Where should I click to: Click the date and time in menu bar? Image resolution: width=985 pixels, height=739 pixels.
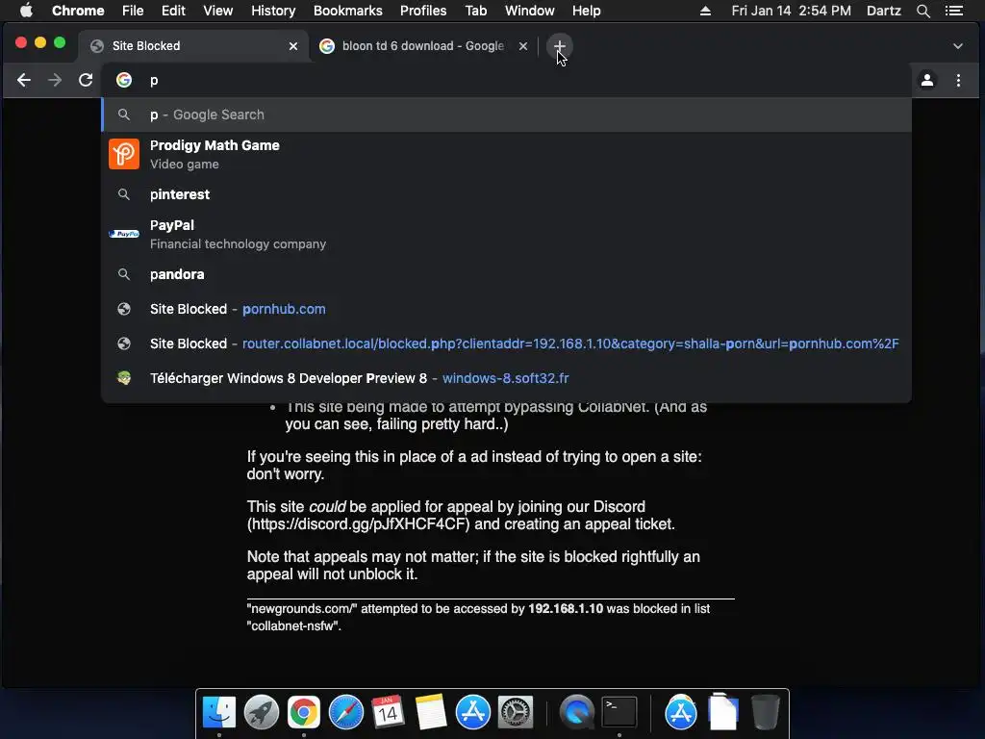791,11
